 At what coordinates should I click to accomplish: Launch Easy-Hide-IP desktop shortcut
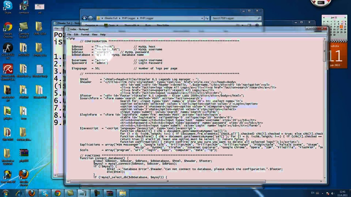(x=8, y=177)
